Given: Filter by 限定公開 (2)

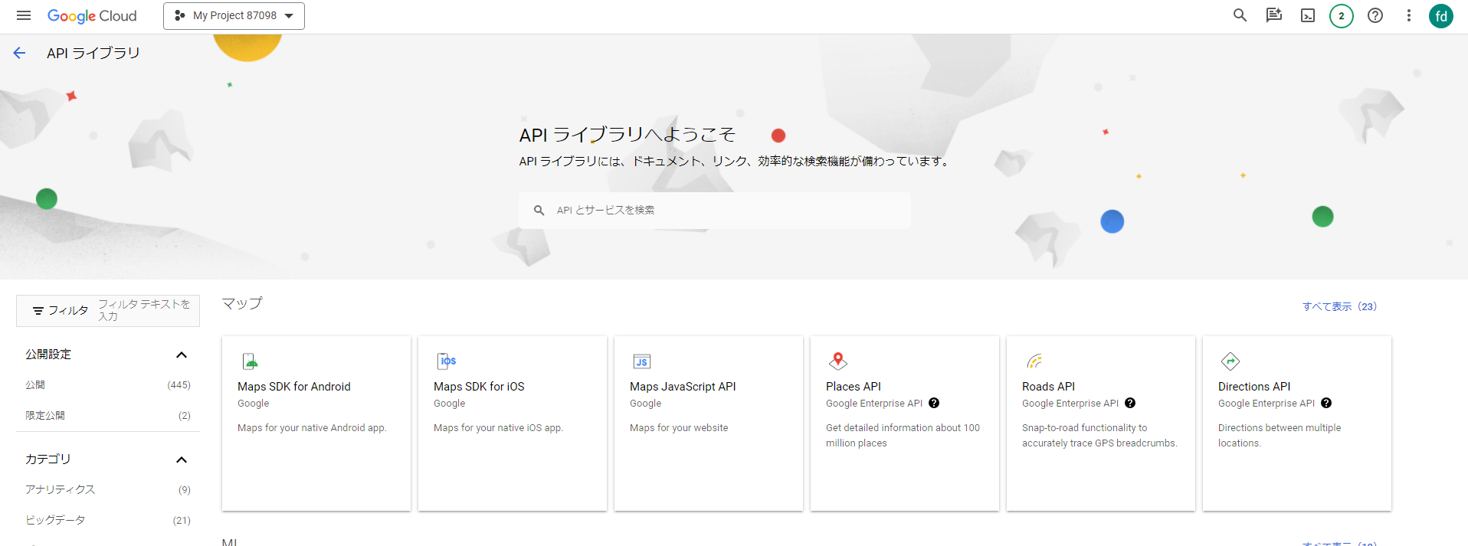Looking at the screenshot, I should [x=108, y=416].
